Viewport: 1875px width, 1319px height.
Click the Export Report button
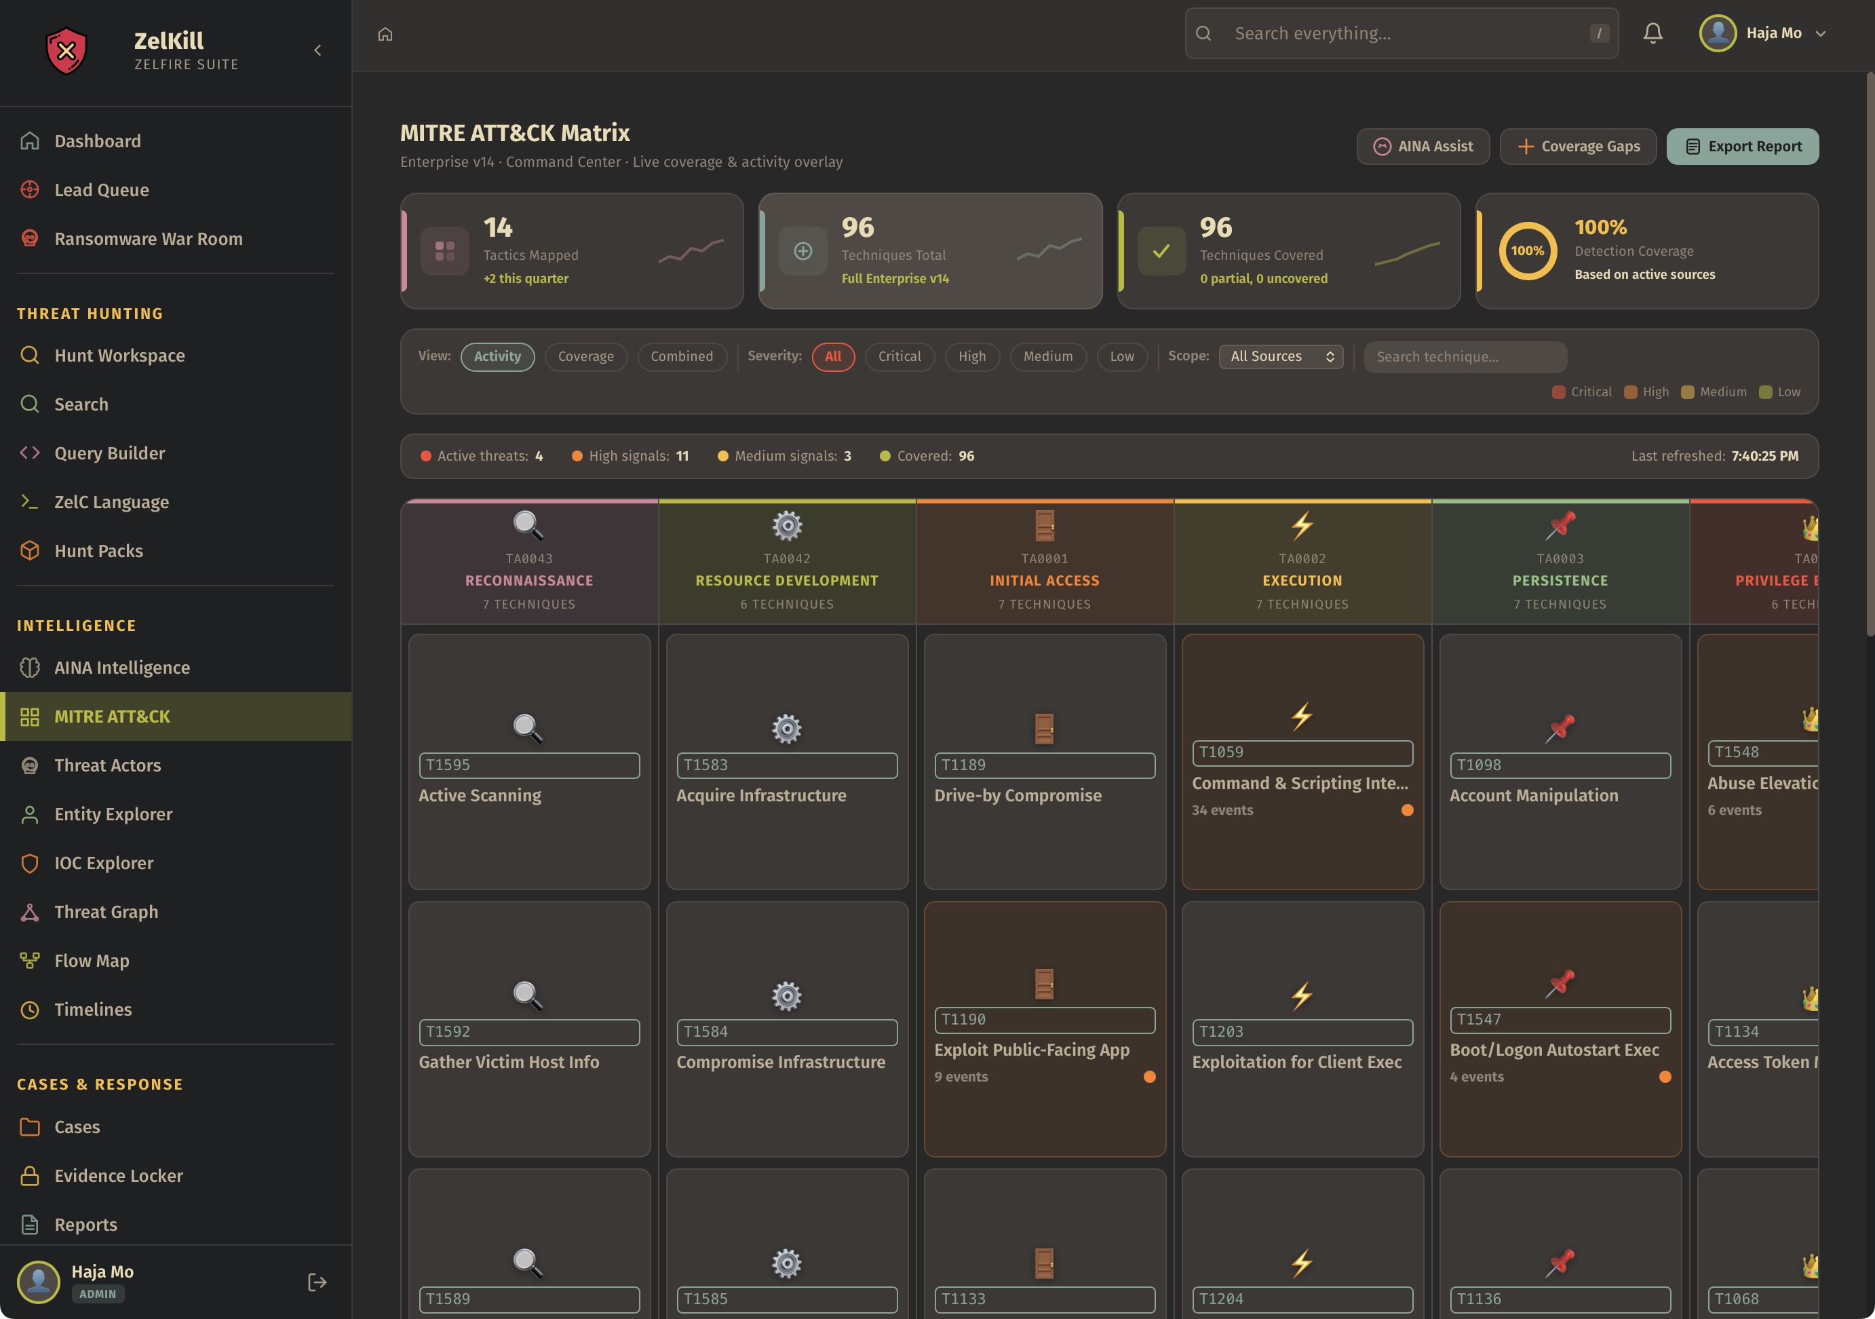click(x=1742, y=147)
